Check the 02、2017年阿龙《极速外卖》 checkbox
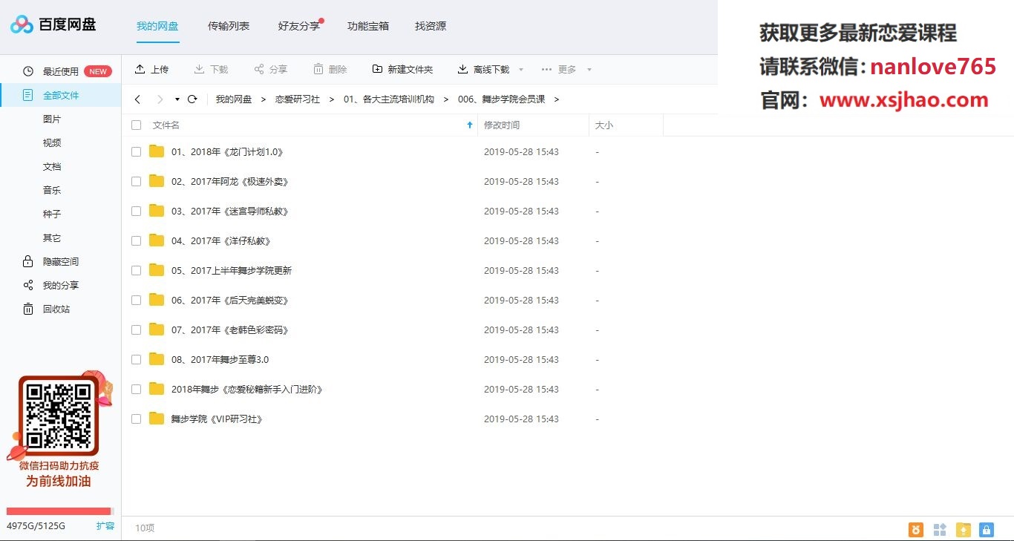The image size is (1014, 541). click(x=136, y=181)
